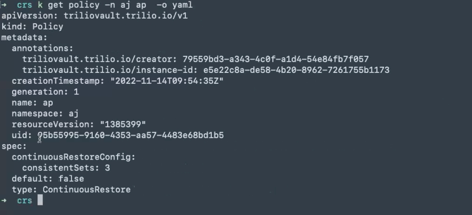This screenshot has height=215, width=472.
Task: Click the 'annotations:' key
Action: 42,48
